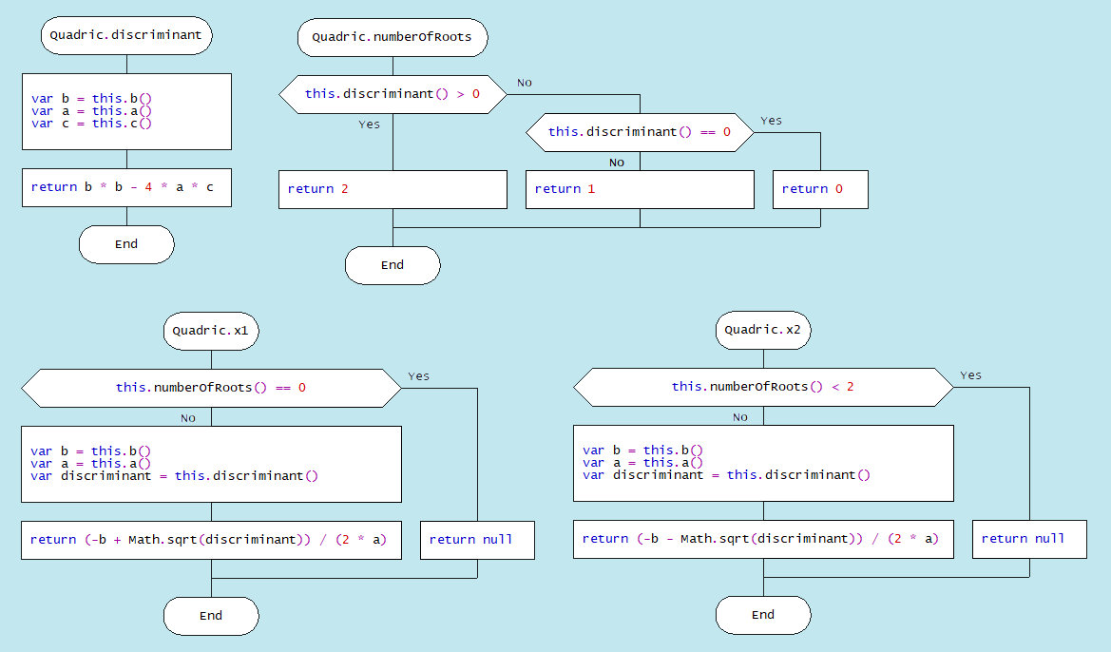Select the 'this.discriminant() == 0' condition
The image size is (1111, 652).
point(639,132)
